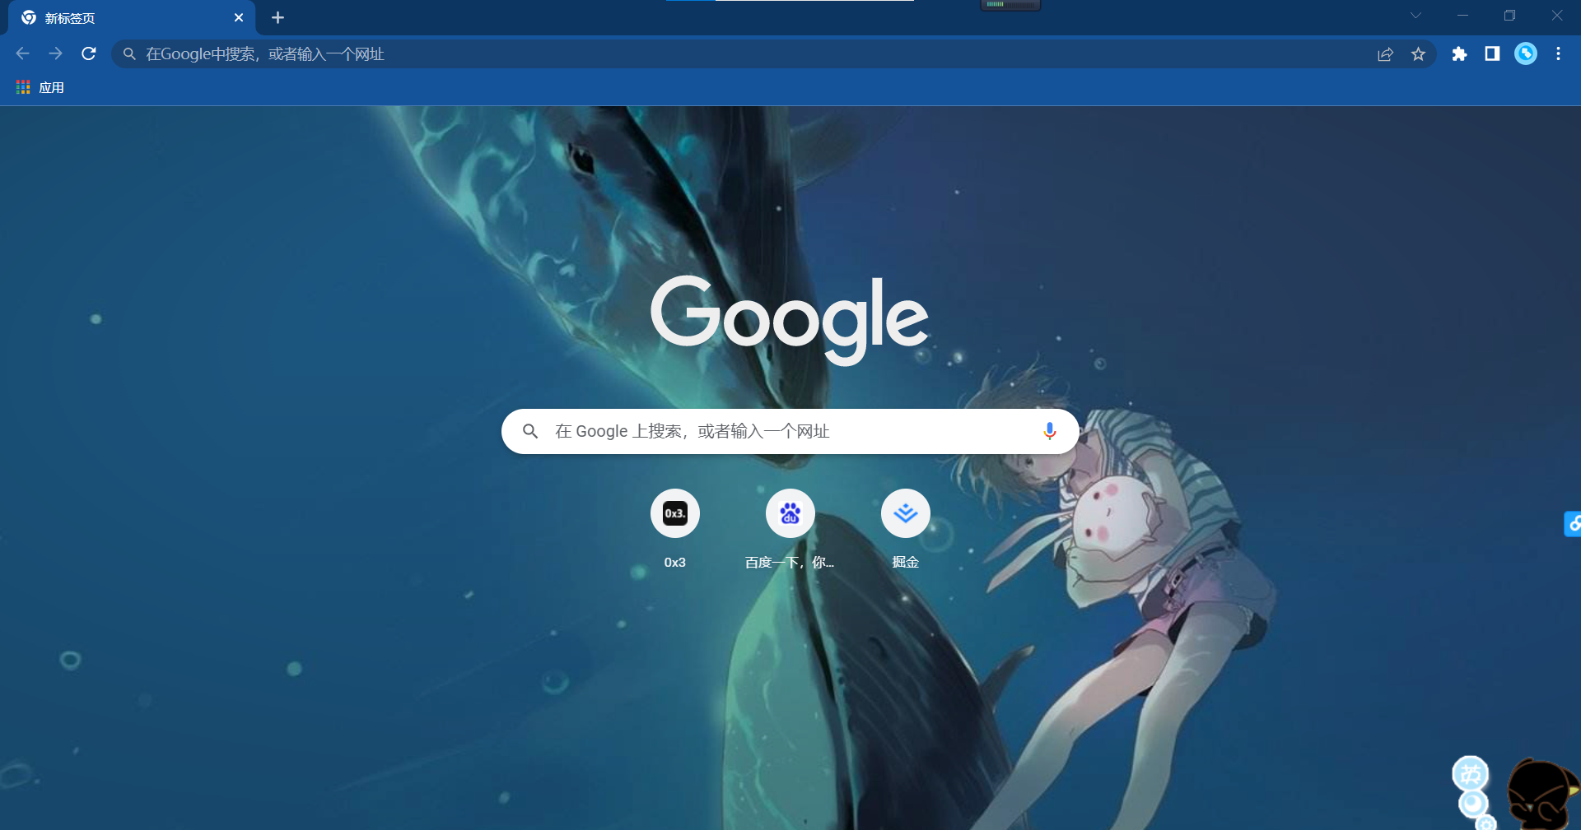Click the blue floating widget on right edge
This screenshot has height=830, width=1581.
[1573, 523]
